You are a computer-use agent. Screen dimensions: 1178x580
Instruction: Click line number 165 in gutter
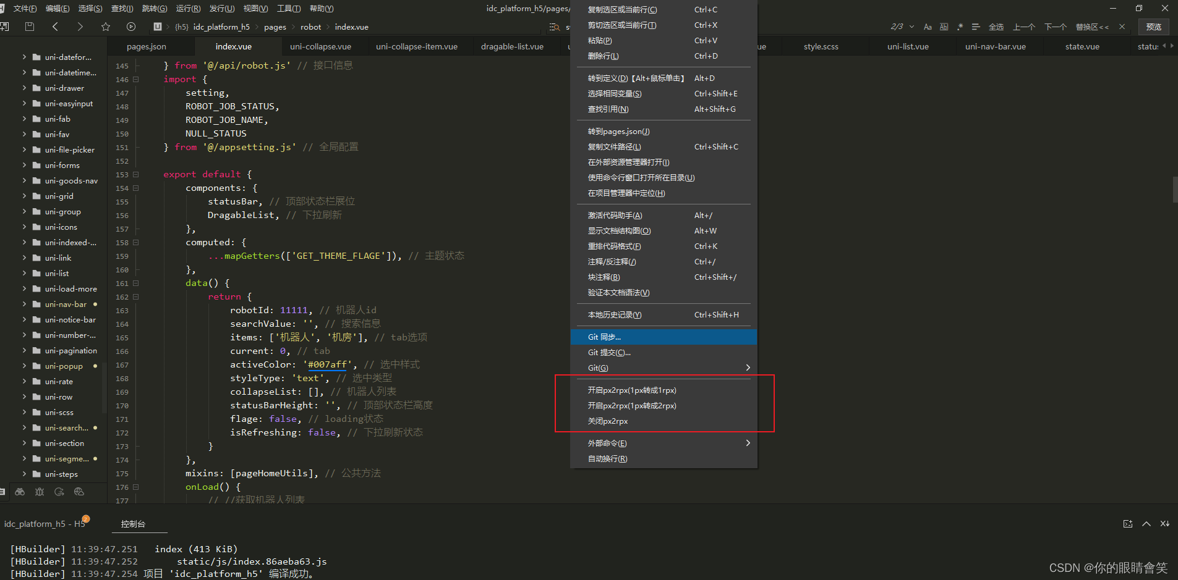tap(122, 338)
